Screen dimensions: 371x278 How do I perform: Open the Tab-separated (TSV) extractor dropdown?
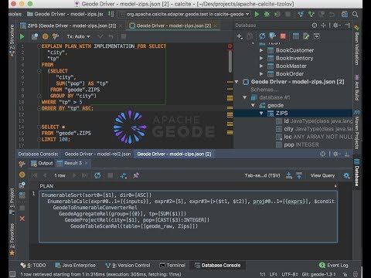click(262, 175)
